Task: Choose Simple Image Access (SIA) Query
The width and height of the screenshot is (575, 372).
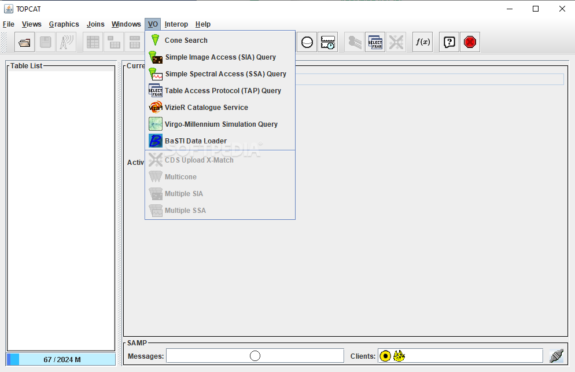Action: click(x=220, y=57)
